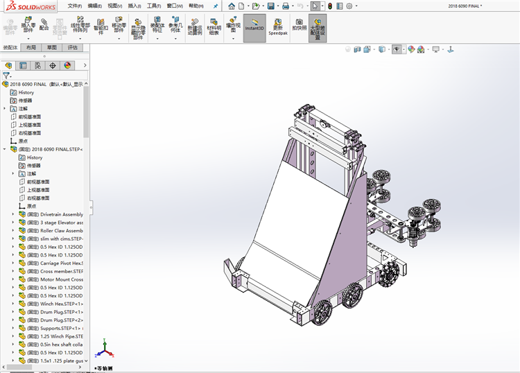Toggle 大型装配体设置 (Large Assembly Settings)
520x373 pixels.
[318, 28]
